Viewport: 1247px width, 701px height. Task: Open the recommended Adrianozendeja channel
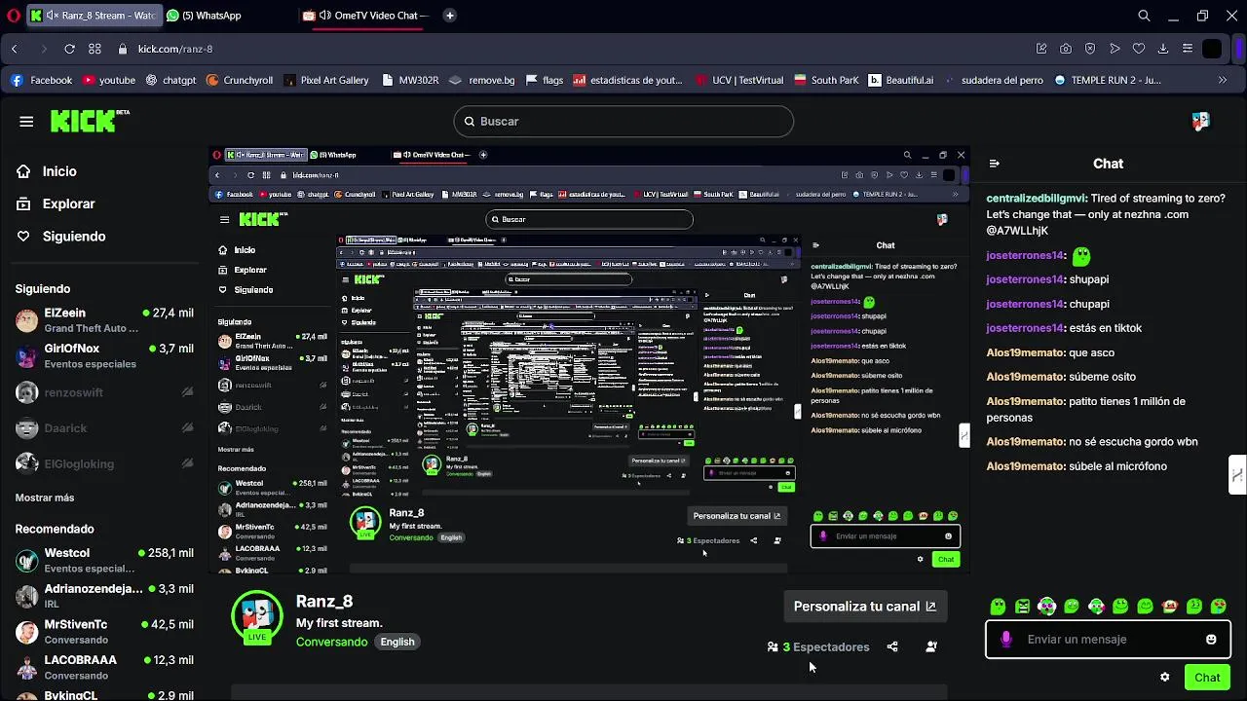(x=104, y=596)
